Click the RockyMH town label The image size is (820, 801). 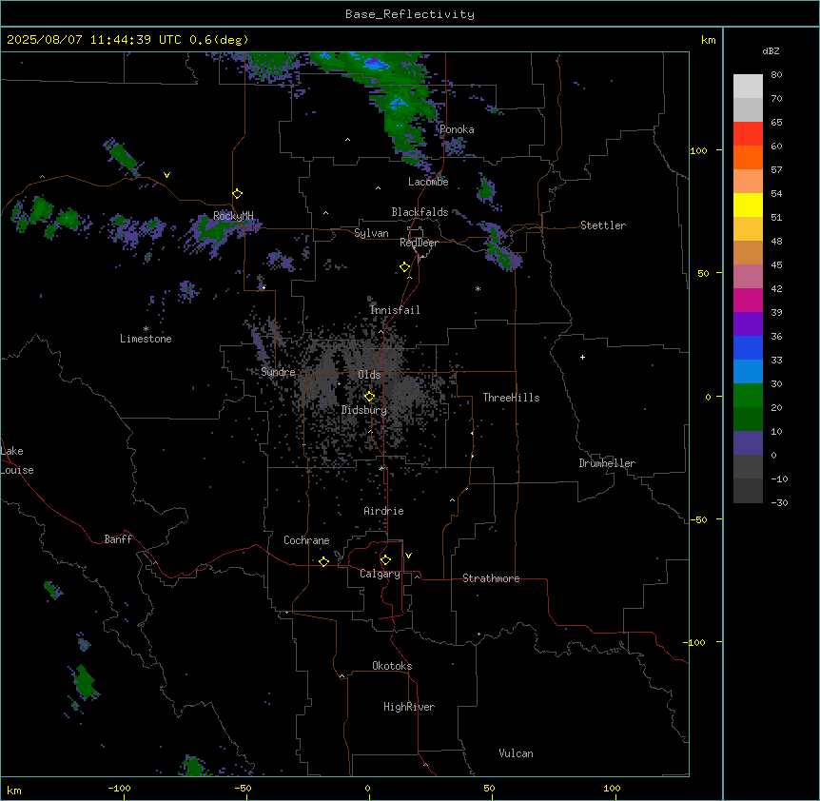pos(233,215)
